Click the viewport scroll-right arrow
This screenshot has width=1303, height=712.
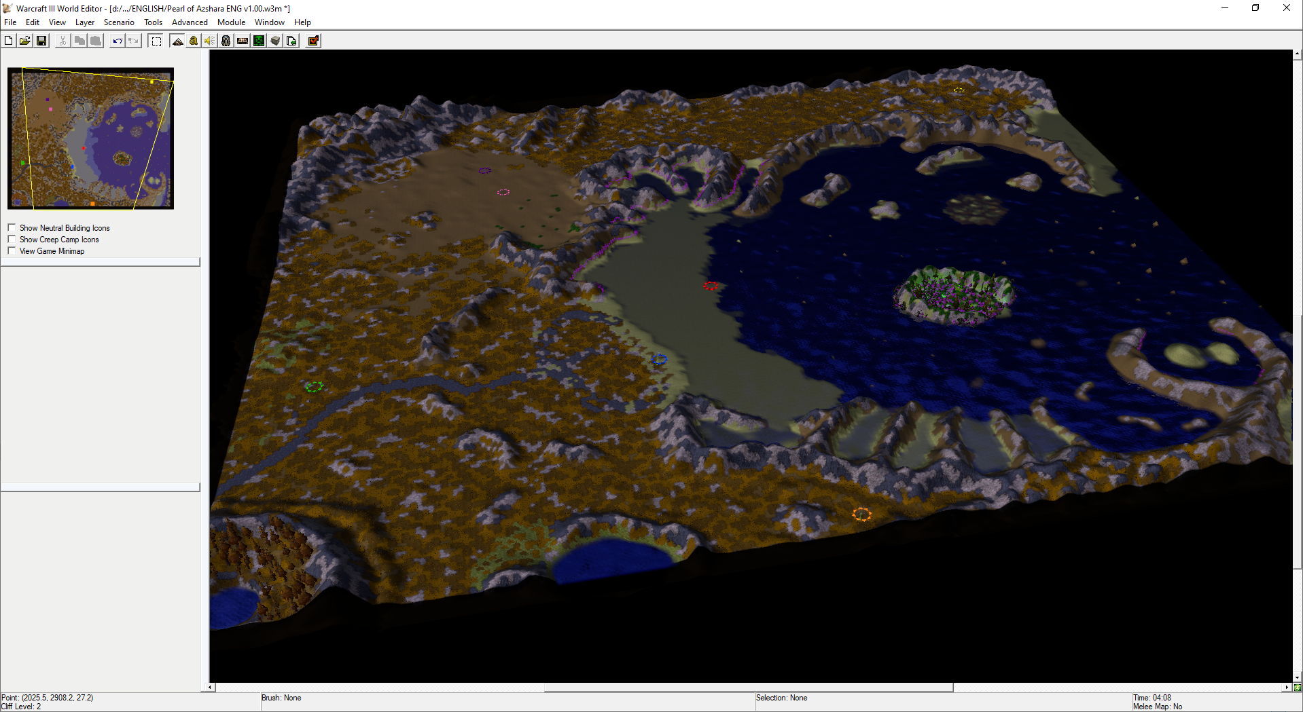pos(1286,688)
